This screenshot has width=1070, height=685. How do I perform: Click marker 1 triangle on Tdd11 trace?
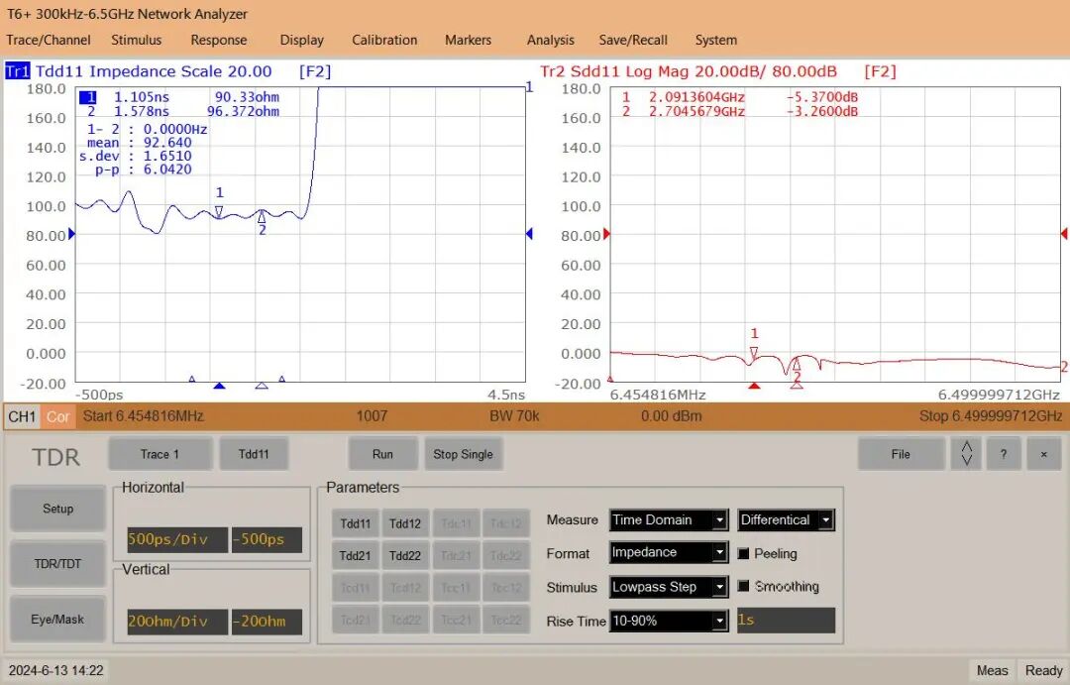click(x=219, y=212)
